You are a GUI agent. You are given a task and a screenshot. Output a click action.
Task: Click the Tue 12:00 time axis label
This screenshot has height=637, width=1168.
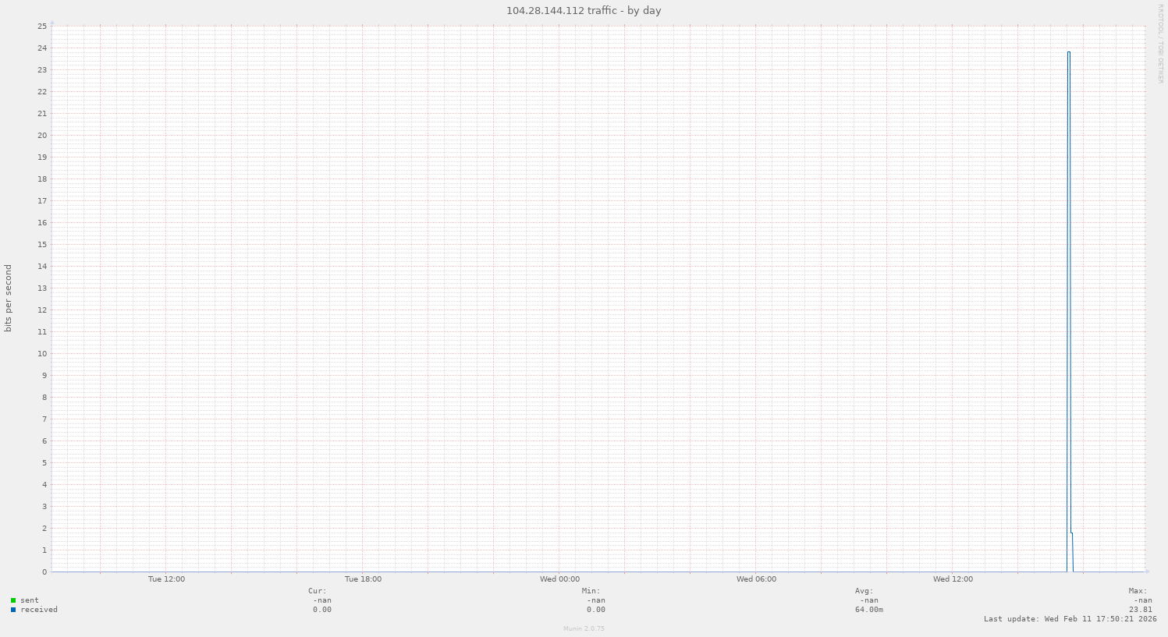[x=166, y=579]
